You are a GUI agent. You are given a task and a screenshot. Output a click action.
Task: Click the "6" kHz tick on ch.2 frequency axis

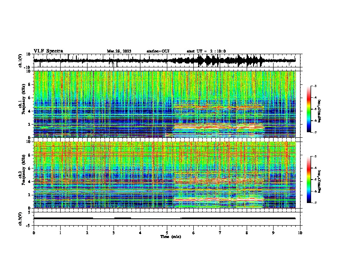coord(30,168)
